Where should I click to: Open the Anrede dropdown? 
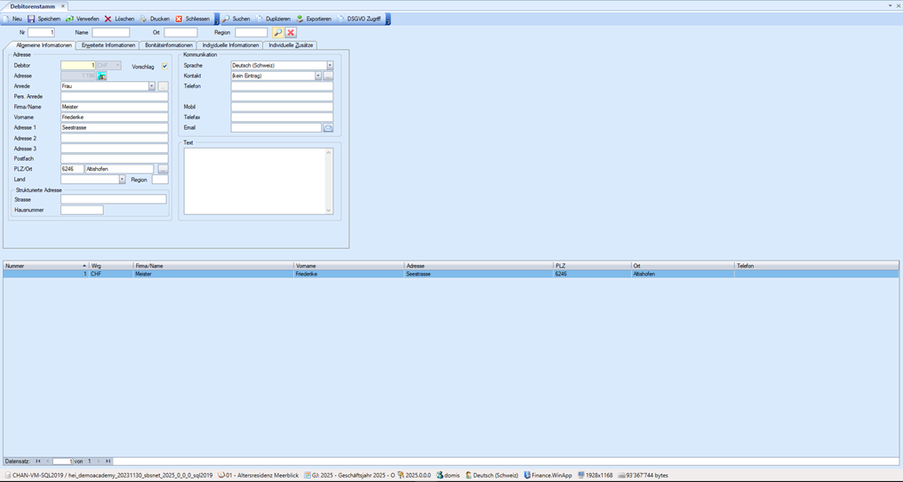pos(152,86)
